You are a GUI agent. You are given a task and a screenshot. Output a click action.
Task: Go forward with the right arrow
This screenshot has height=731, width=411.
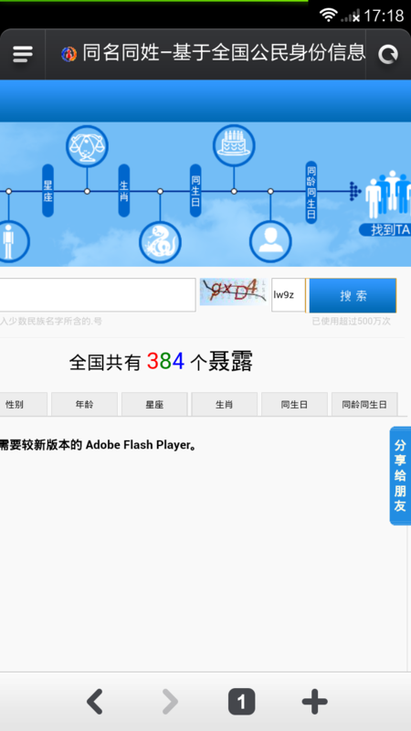tap(170, 702)
